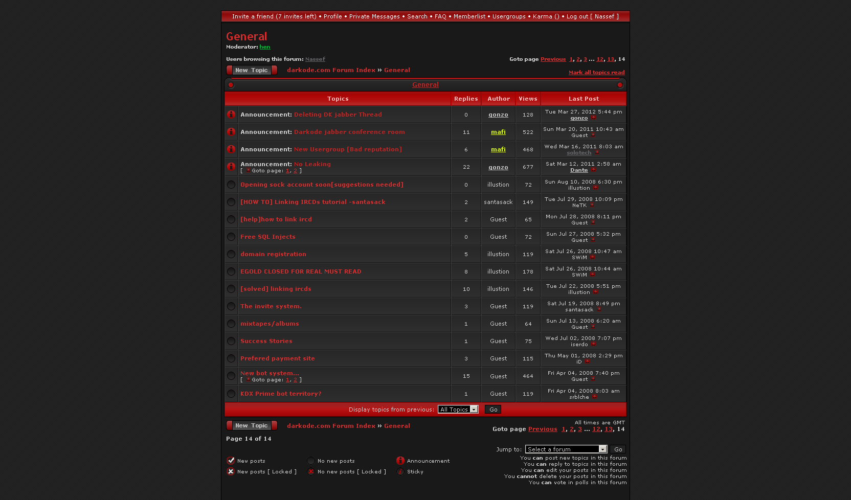851x500 pixels.
Task: Go to page 13 in top pagination
Action: click(610, 59)
